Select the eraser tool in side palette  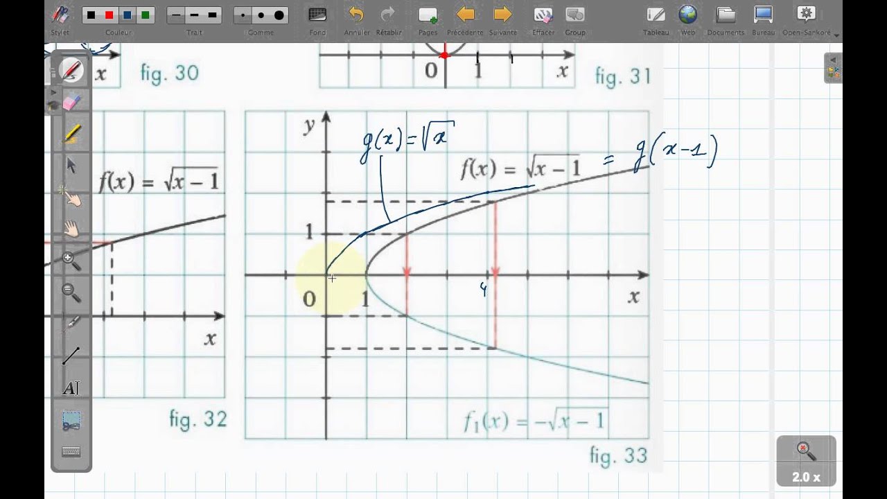[71, 103]
